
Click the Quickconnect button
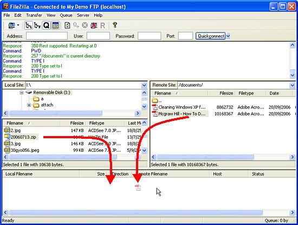point(211,36)
